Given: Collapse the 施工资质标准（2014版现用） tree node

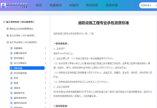Looking at the screenshot, I should [4, 22].
